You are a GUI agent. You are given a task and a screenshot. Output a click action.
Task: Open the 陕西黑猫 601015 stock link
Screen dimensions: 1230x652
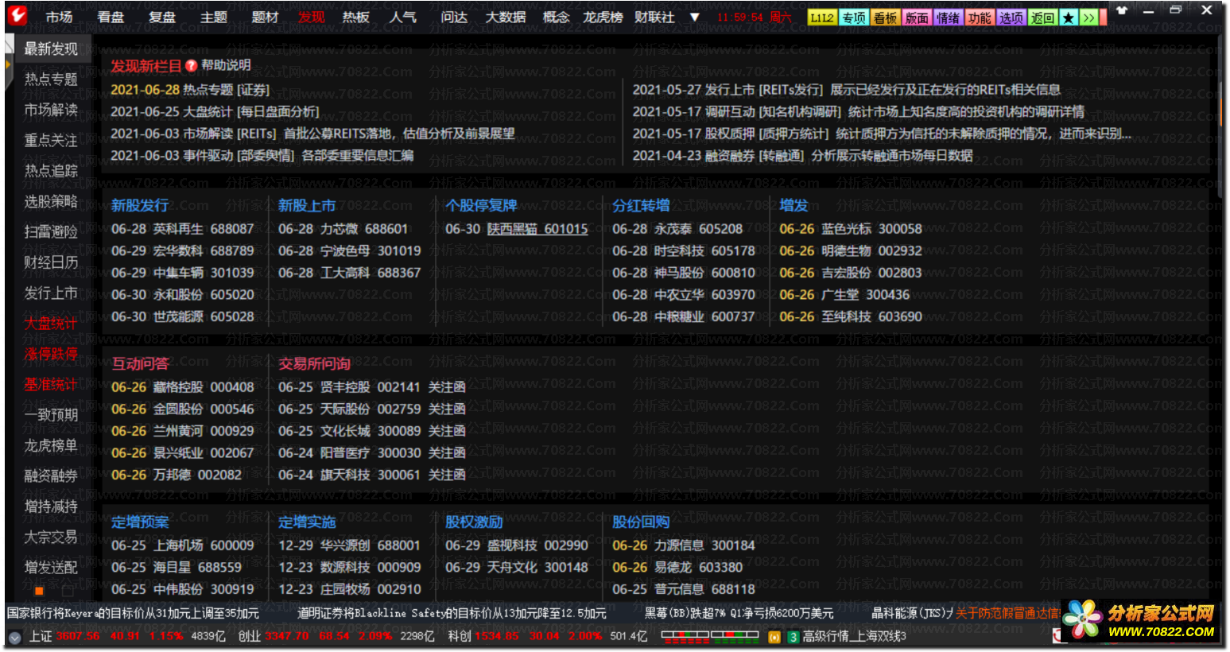pos(537,229)
